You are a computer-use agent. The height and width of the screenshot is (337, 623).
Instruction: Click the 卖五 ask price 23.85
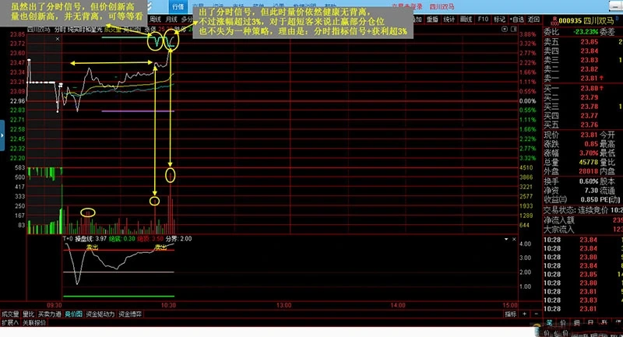pyautogui.click(x=589, y=42)
